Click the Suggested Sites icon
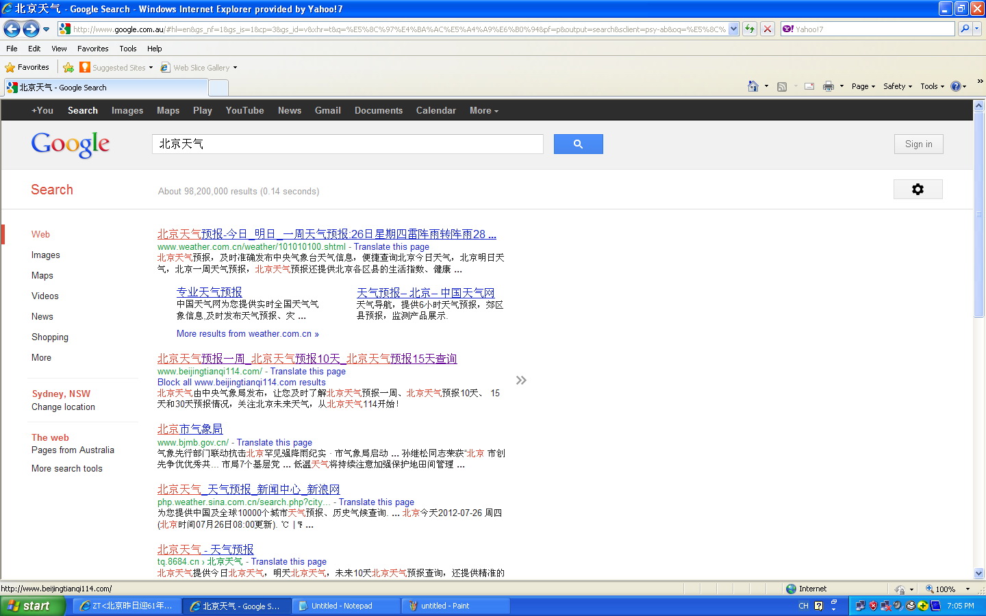The image size is (986, 616). point(85,67)
